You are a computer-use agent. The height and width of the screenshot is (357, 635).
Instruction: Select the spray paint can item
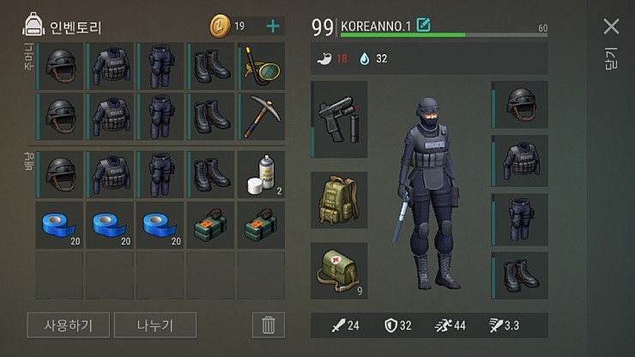pos(261,175)
